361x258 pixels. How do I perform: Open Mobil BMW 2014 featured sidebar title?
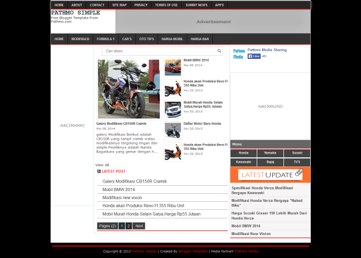[196, 60]
